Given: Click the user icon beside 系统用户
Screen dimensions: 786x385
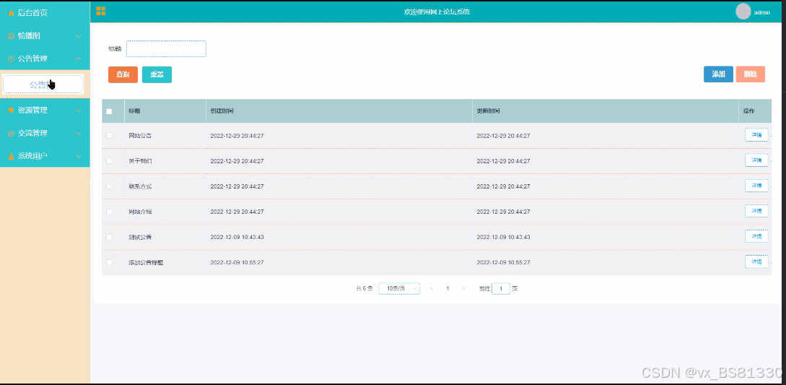Looking at the screenshot, I should tap(11, 156).
